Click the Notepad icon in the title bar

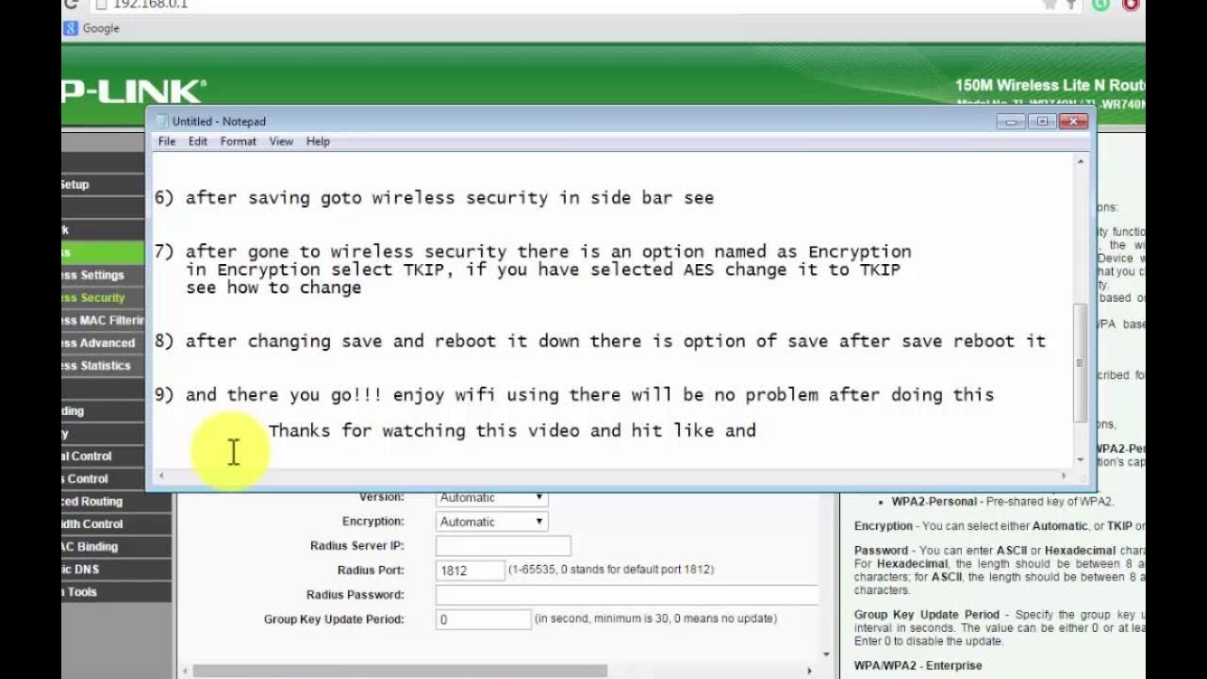coord(161,121)
